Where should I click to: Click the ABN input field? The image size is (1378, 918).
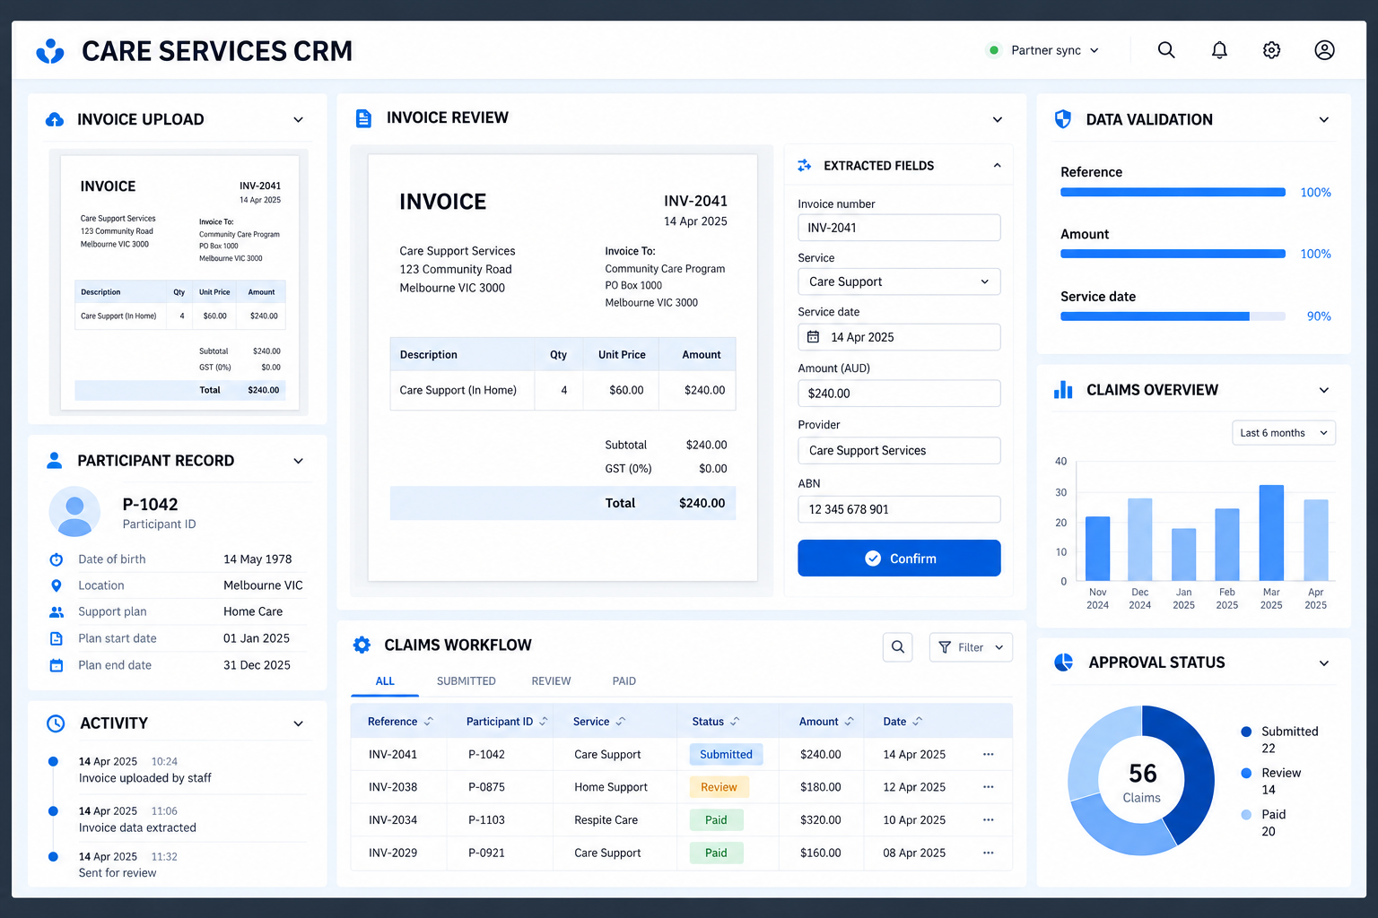[x=899, y=509]
